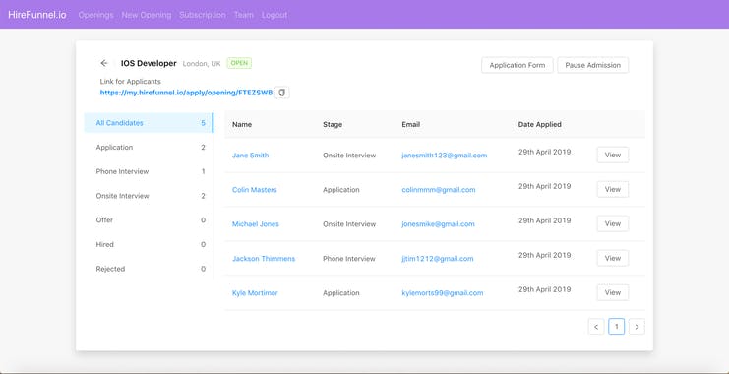This screenshot has height=374, width=729.
Task: Click the OPEN status badge
Action: 239,63
